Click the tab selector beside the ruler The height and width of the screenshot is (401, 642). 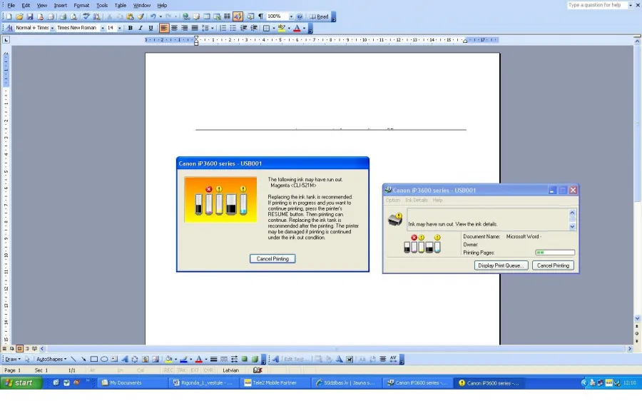click(6, 40)
